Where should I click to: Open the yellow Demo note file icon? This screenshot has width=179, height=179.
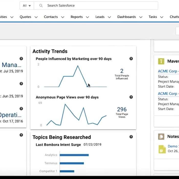[x=162, y=149]
